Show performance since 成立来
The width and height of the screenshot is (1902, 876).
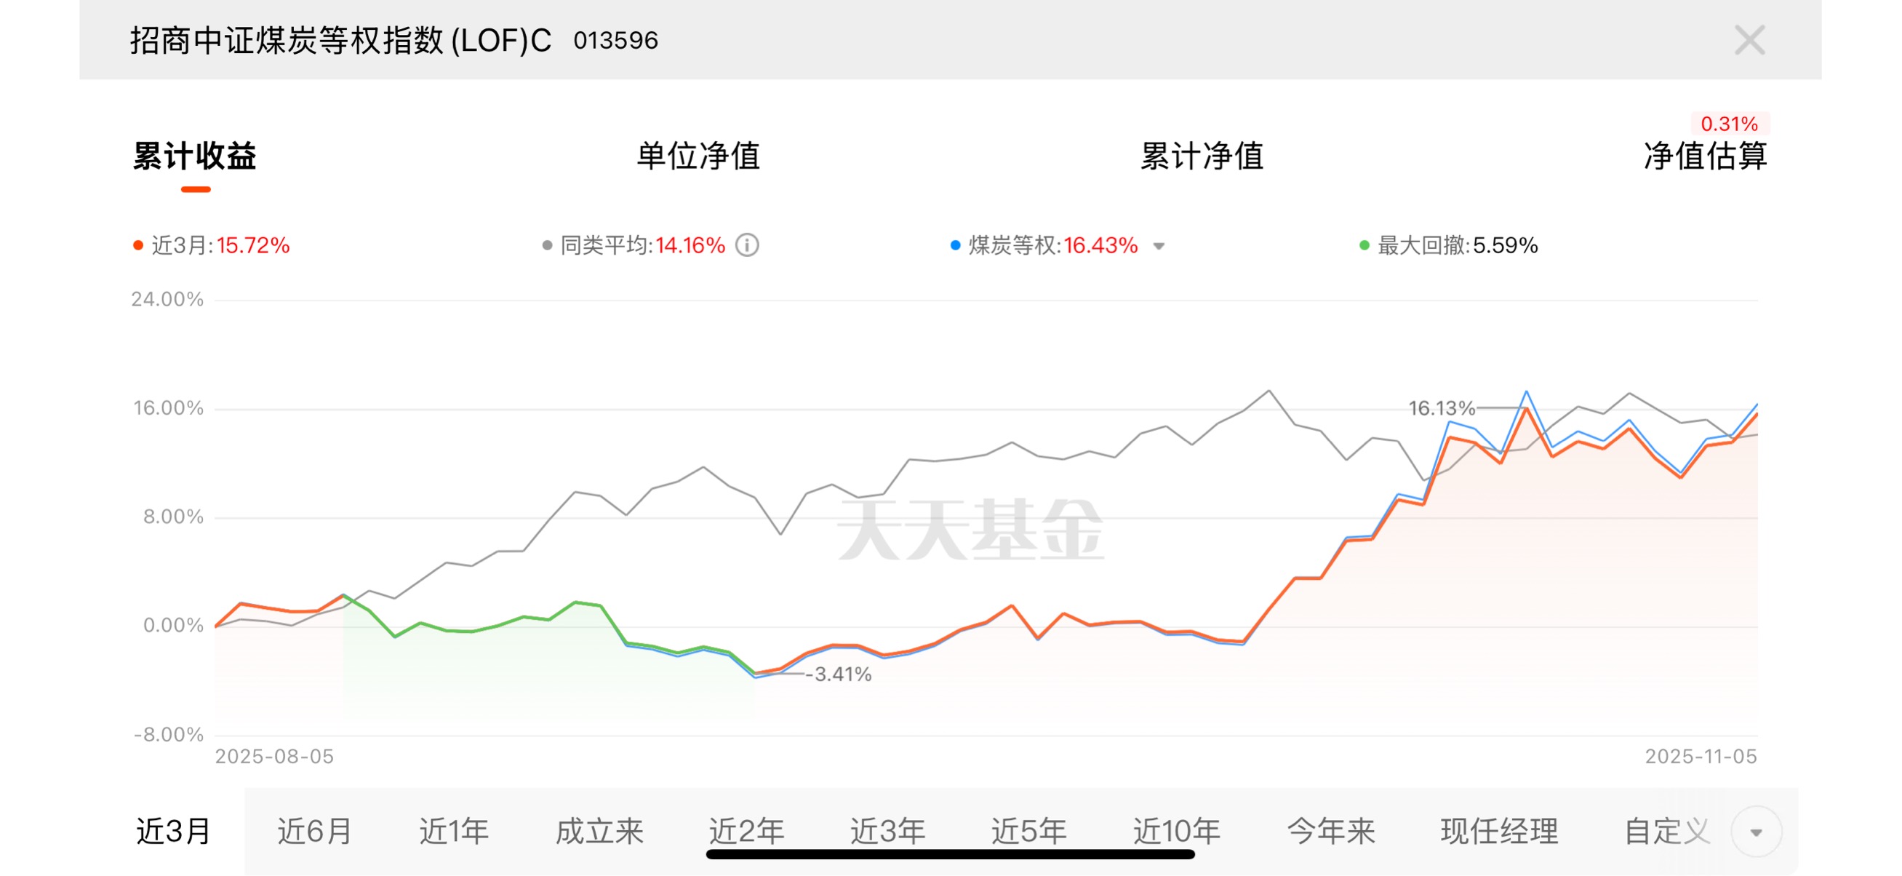[x=599, y=832]
